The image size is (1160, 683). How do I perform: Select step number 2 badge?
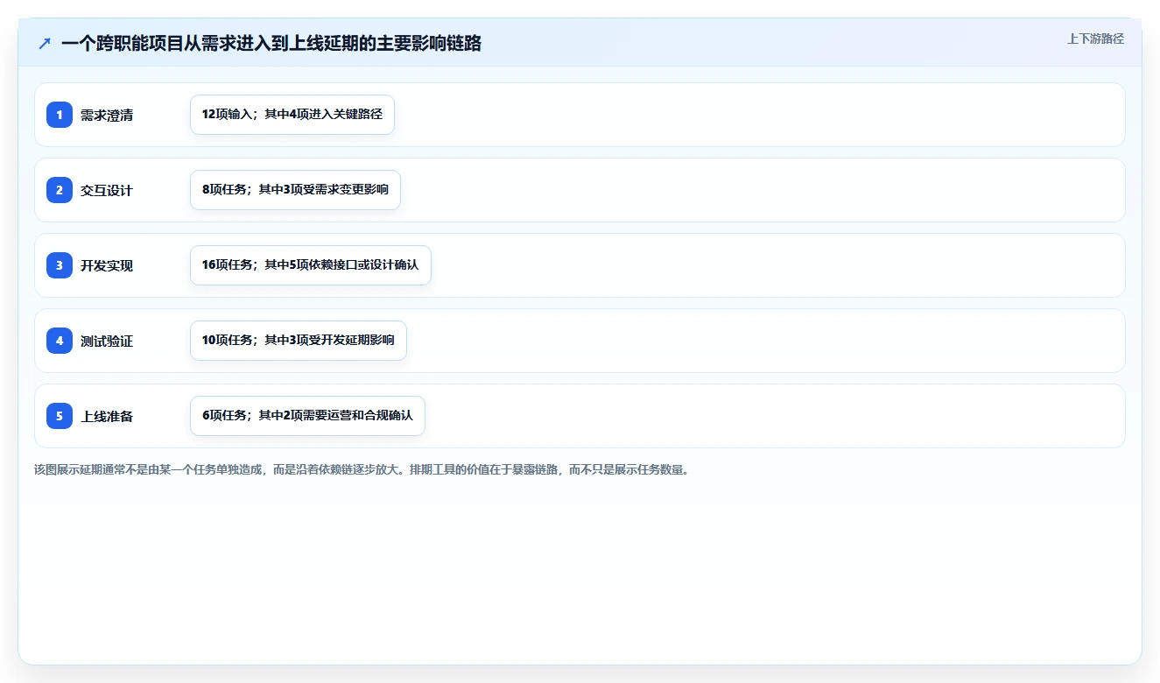(x=60, y=190)
